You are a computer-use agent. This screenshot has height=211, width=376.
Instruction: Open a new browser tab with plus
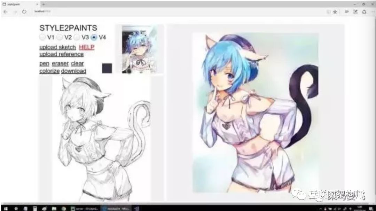(x=44, y=4)
